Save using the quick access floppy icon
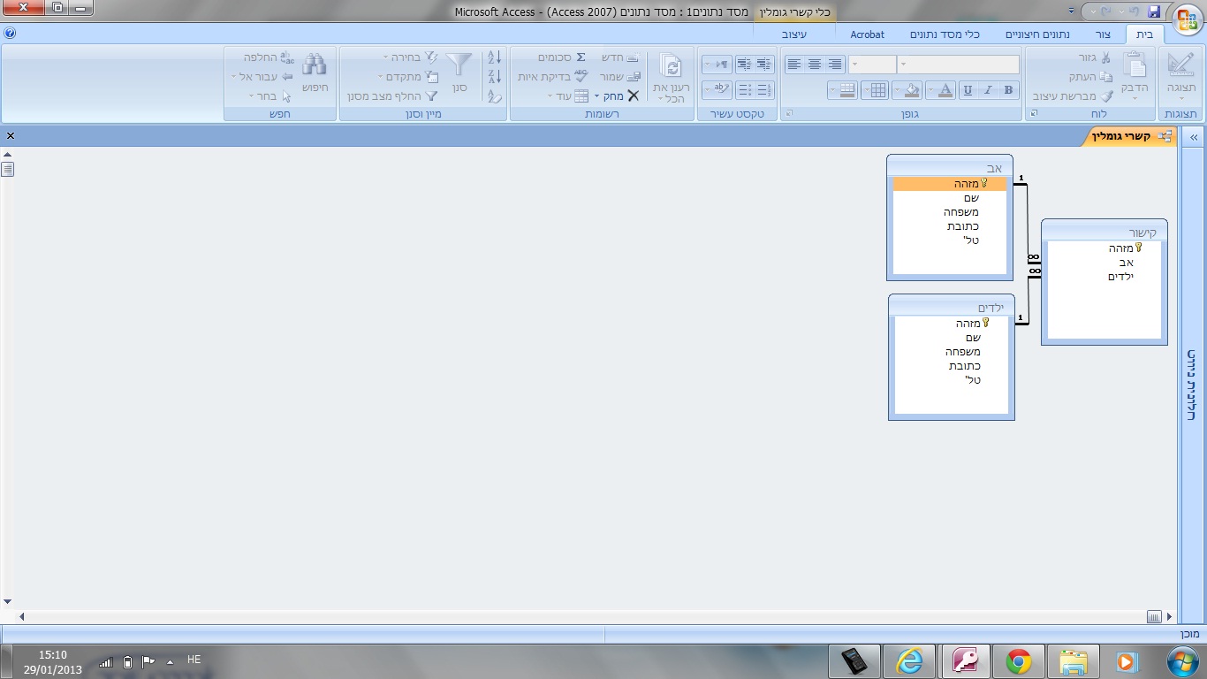The width and height of the screenshot is (1207, 679). point(1153,11)
